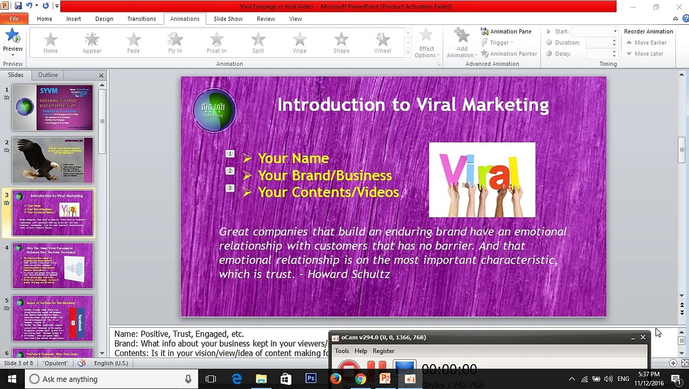Toggle the Animation Pane
The width and height of the screenshot is (689, 389).
tap(506, 31)
